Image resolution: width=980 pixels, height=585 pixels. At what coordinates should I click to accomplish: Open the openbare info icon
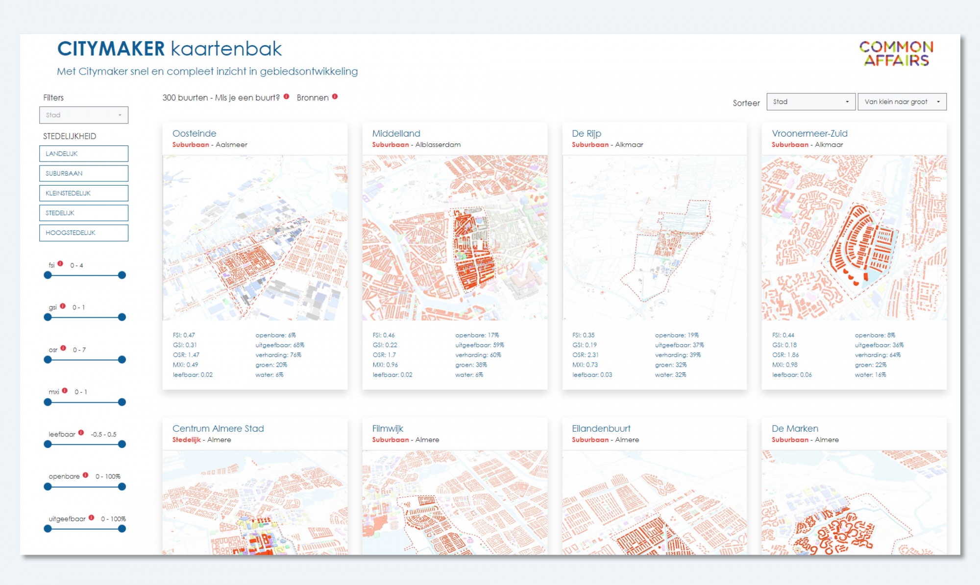pyautogui.click(x=85, y=475)
